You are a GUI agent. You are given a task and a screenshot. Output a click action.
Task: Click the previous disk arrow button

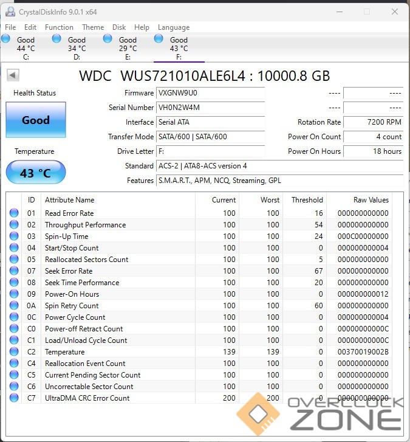[13, 75]
